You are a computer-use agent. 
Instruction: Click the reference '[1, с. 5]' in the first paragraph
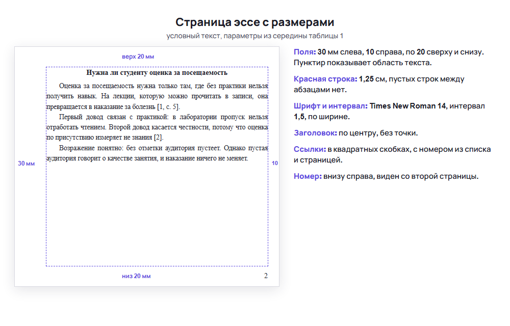click(168, 106)
